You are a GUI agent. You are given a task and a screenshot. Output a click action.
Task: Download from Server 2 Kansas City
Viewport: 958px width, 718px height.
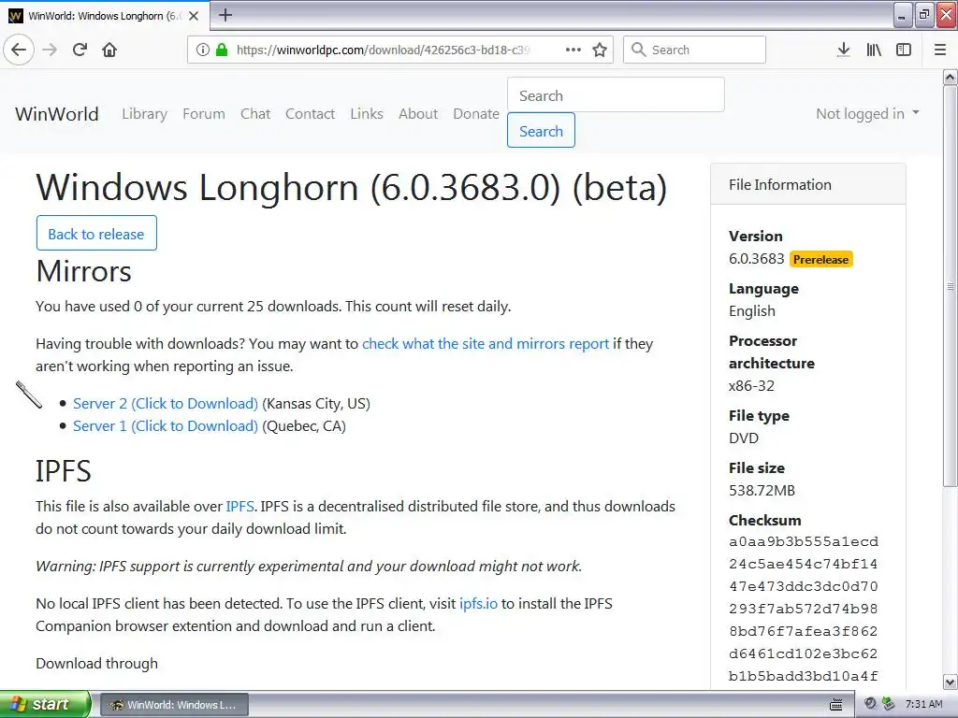click(165, 404)
